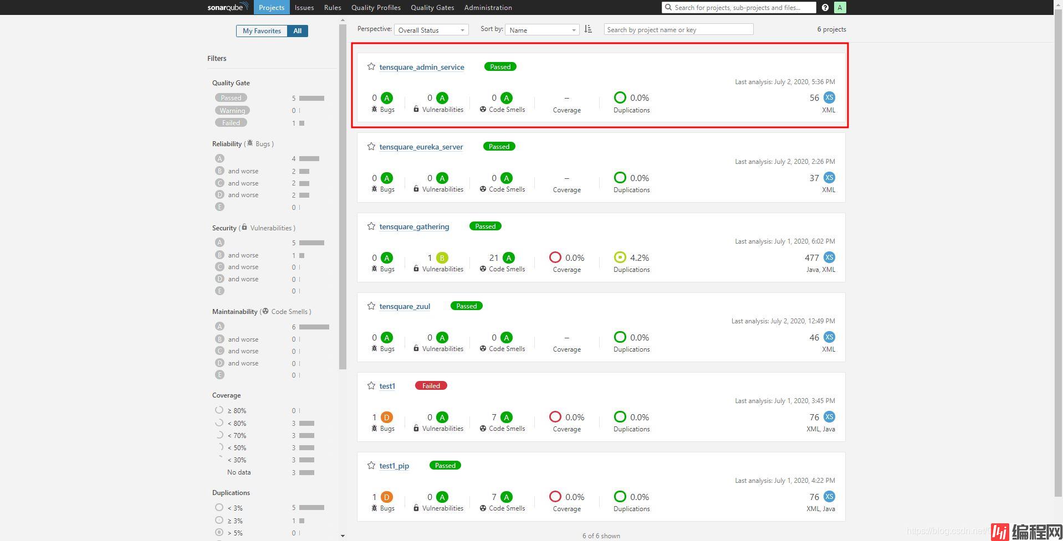Open the tensquare_eureka_server project link

421,147
